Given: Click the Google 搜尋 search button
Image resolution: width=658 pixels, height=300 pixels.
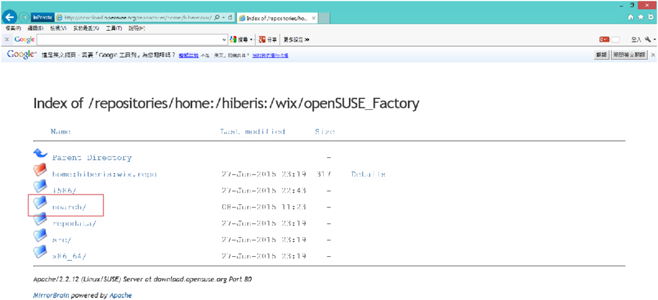Looking at the screenshot, I should (239, 39).
